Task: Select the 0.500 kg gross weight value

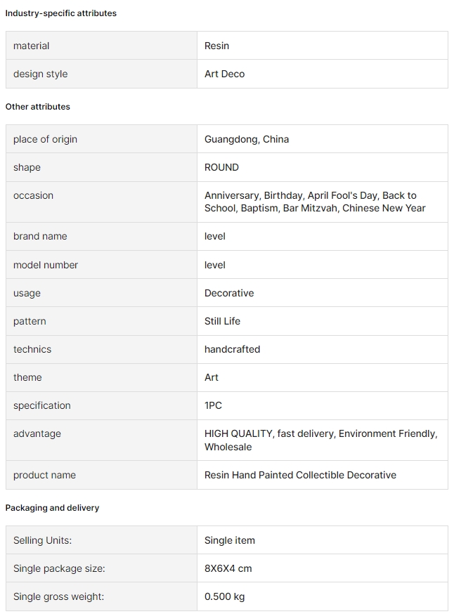Action: (x=224, y=597)
